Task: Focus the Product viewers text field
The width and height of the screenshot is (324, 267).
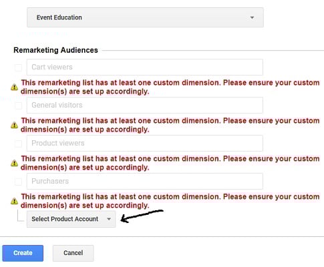Action: pos(145,143)
